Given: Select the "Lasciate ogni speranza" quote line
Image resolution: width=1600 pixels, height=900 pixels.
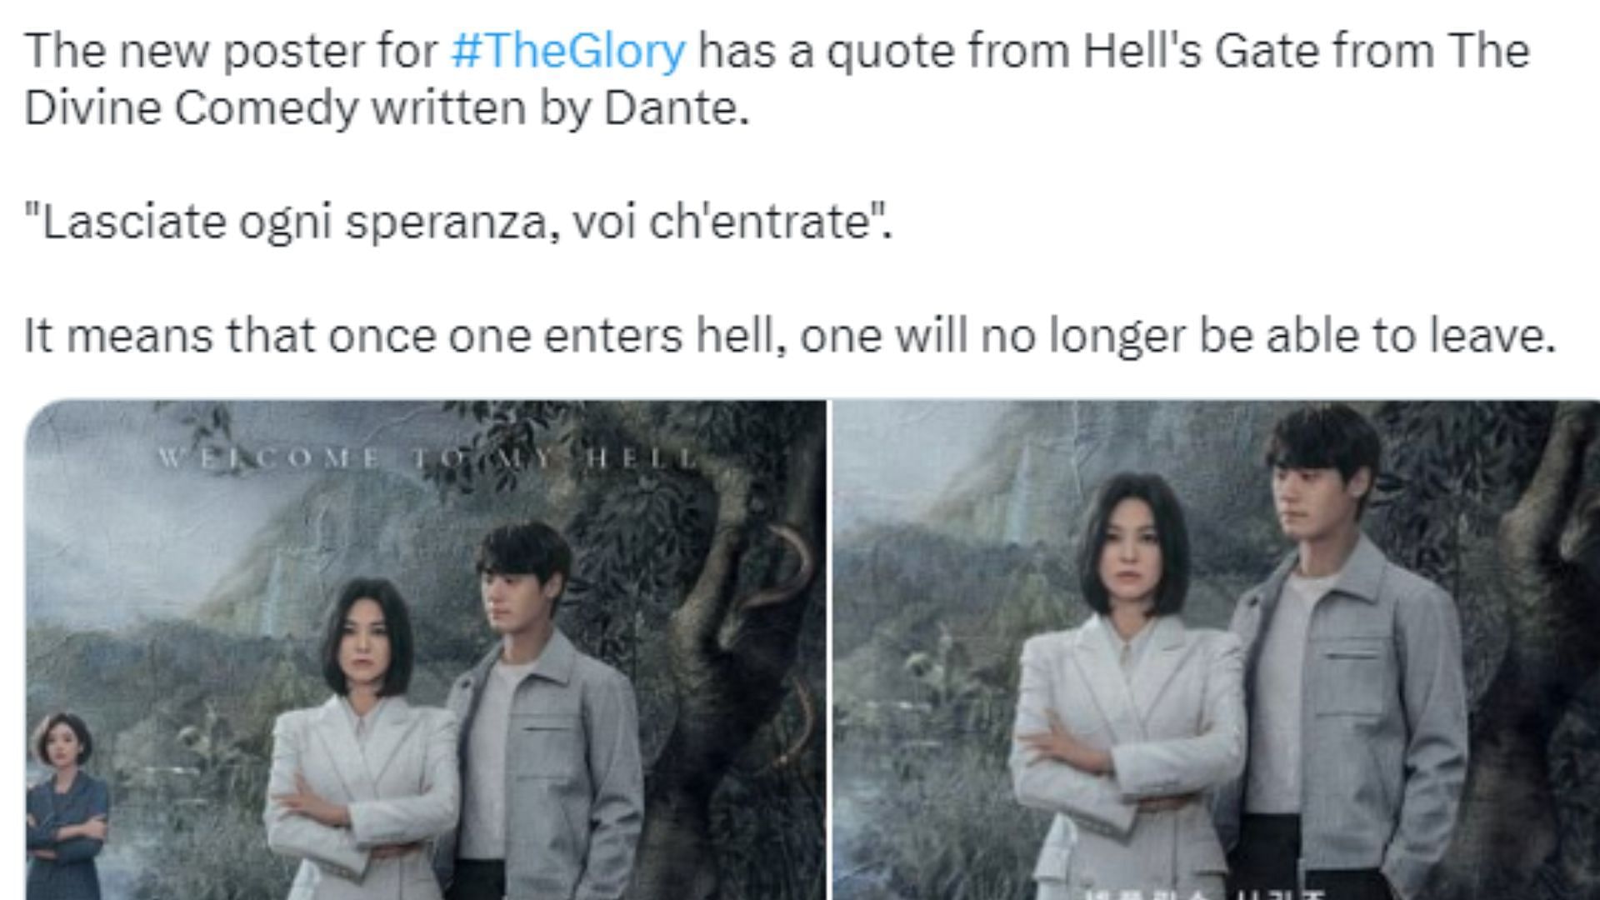Looking at the screenshot, I should click(458, 222).
